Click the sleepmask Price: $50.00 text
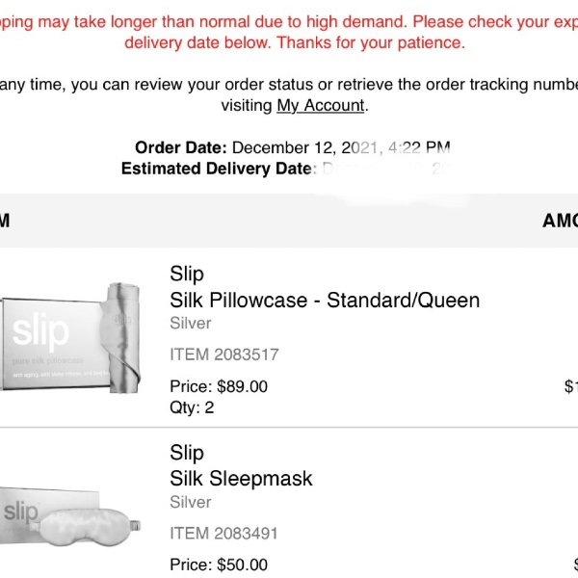Viewport: 578px width, 578px height. pos(219,565)
